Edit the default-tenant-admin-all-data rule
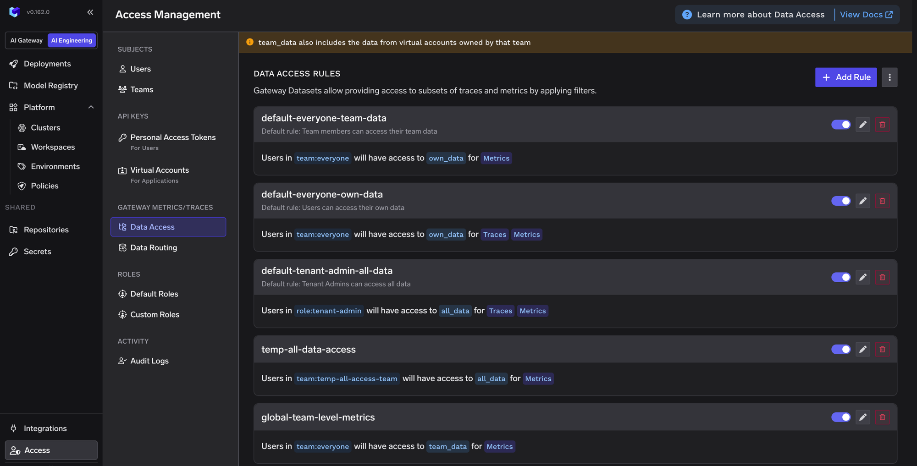This screenshot has height=466, width=917. [x=863, y=277]
